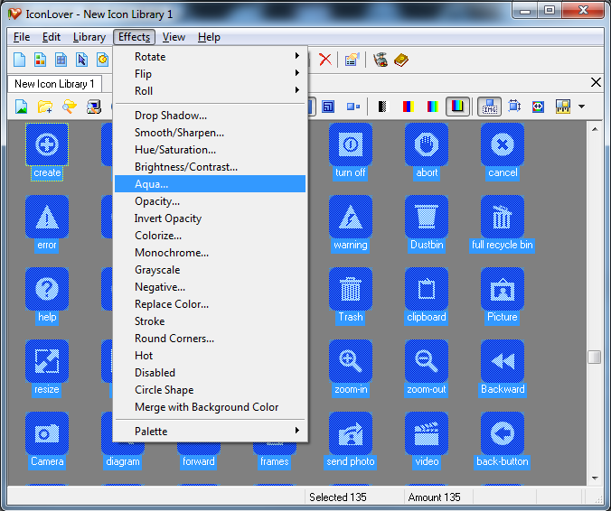611x511 pixels.
Task: Click the horizontal arrows display icon
Action: (x=538, y=107)
